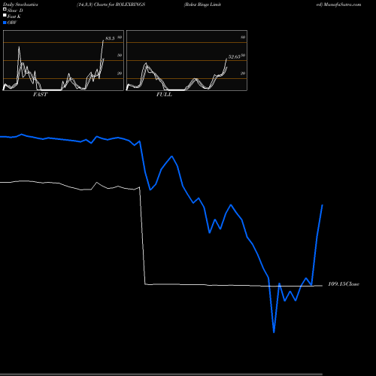Click the 50 level label in FAST chart

[120, 56]
